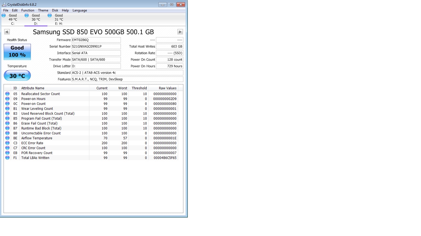Click status icon of Reallocated Sector Count row

[x=7, y=94]
